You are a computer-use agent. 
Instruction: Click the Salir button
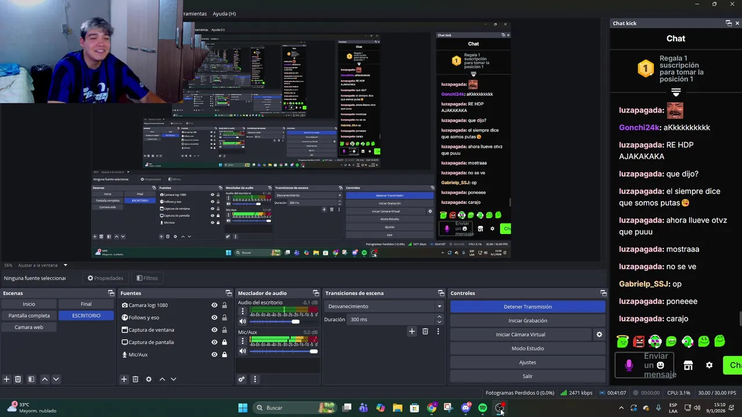pos(528,376)
